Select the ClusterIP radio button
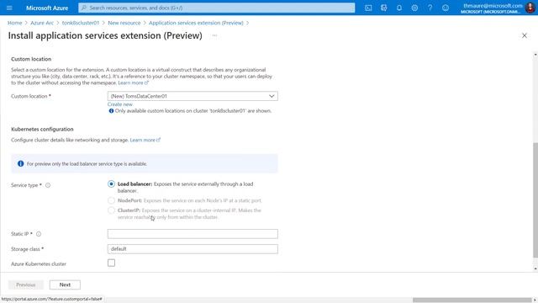This screenshot has width=538, height=303. (111, 210)
